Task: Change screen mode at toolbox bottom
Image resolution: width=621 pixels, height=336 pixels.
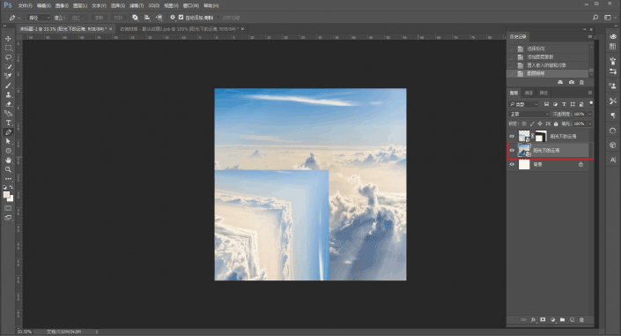Action: coord(8,218)
